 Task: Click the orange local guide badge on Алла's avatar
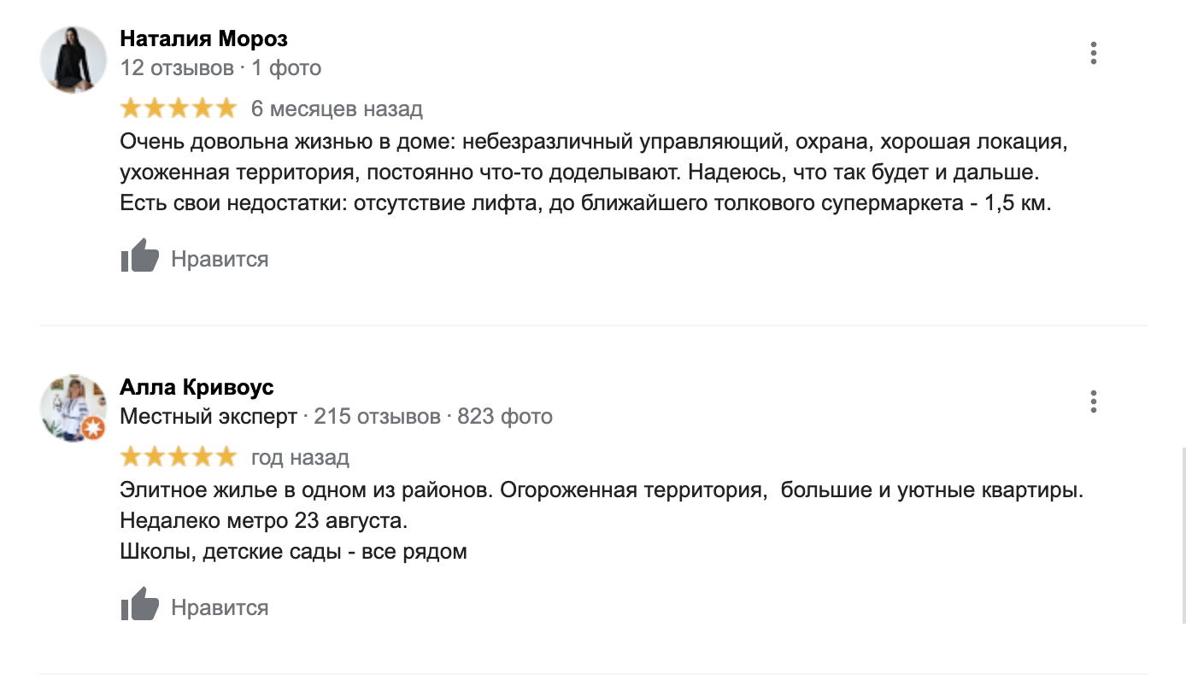click(x=95, y=428)
